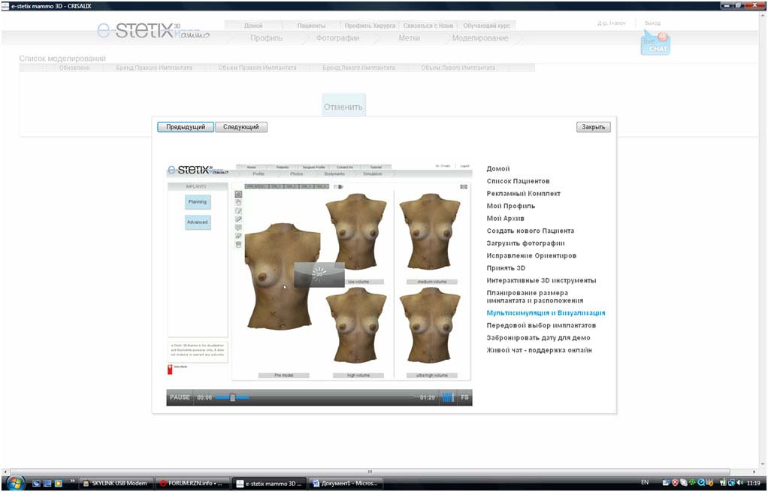Open the Рекламный Комплект tutorial topic

pos(523,193)
